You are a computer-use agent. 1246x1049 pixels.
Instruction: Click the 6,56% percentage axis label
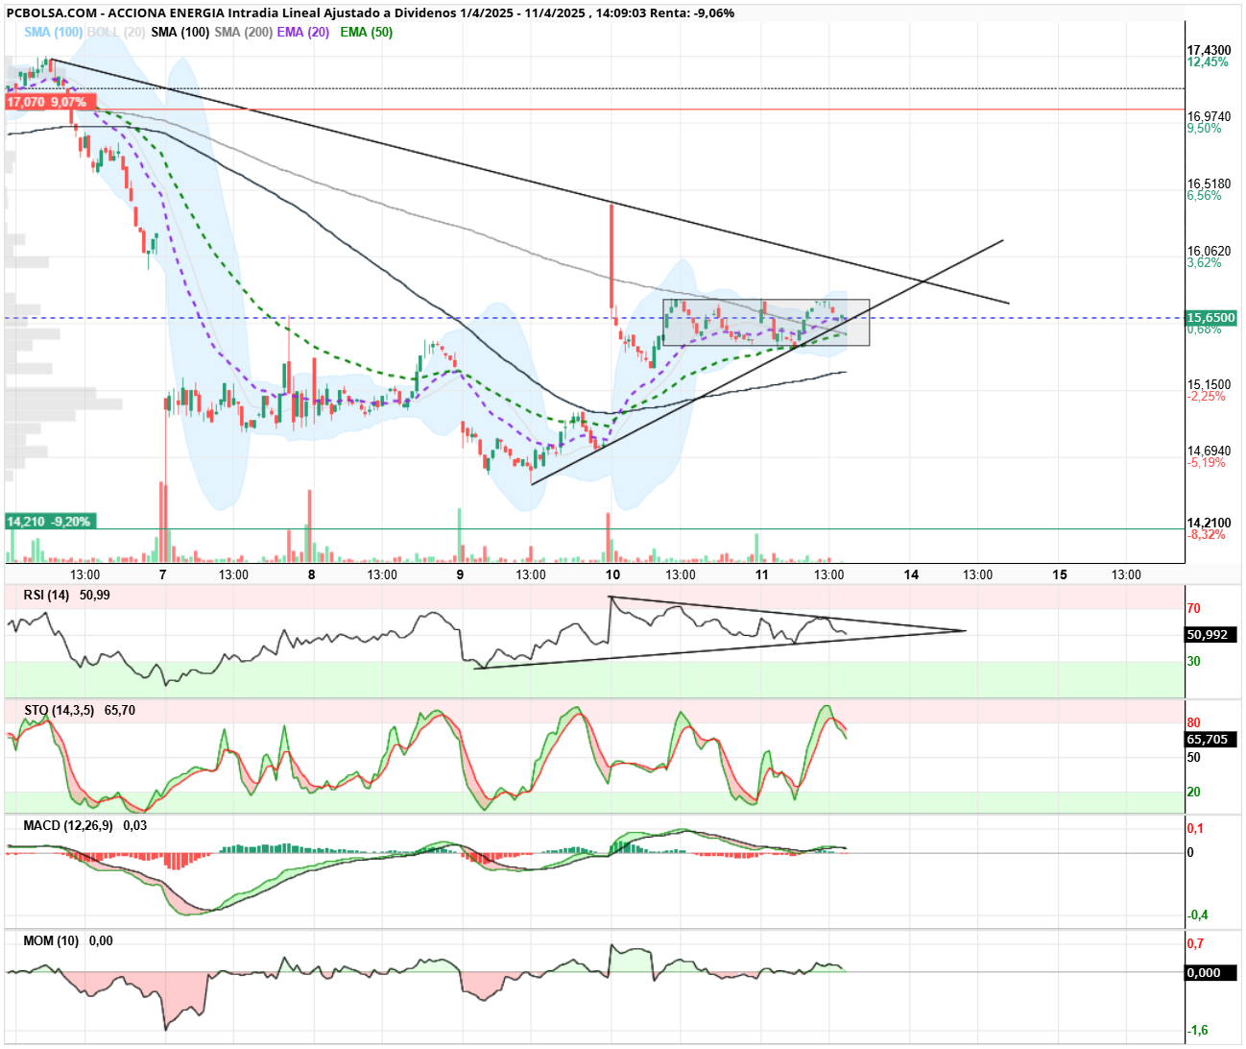coord(1205,196)
